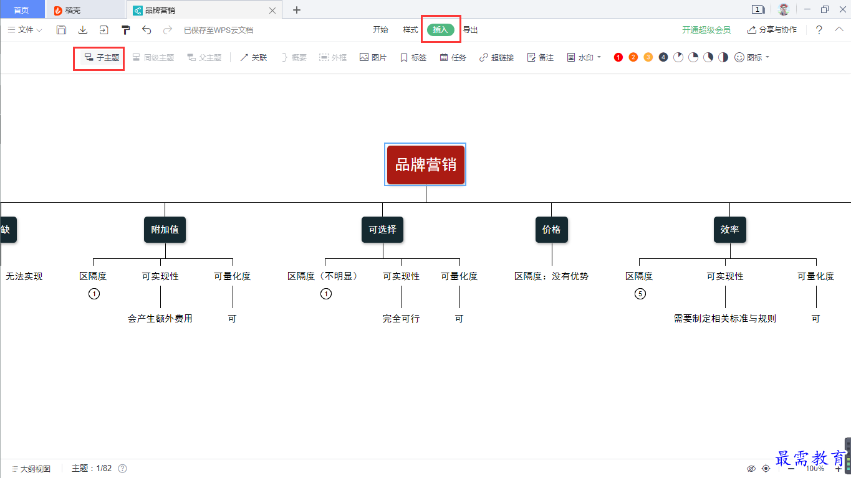Select the 效率 topic node
851x478 pixels.
(x=730, y=230)
